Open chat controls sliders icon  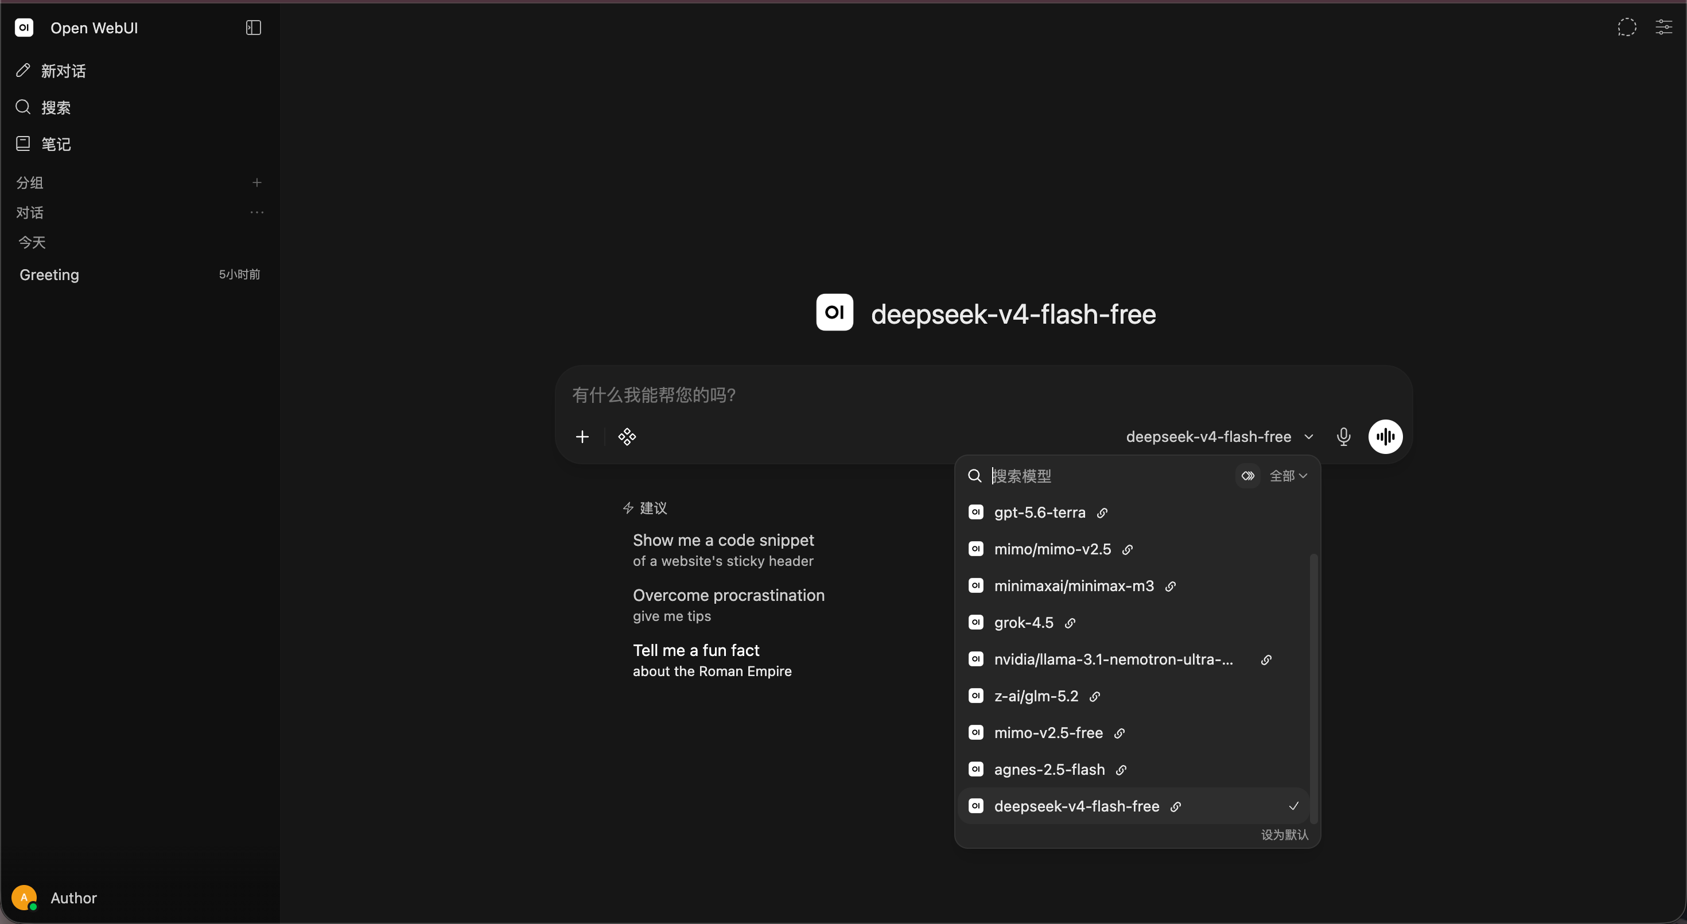[x=1663, y=28]
